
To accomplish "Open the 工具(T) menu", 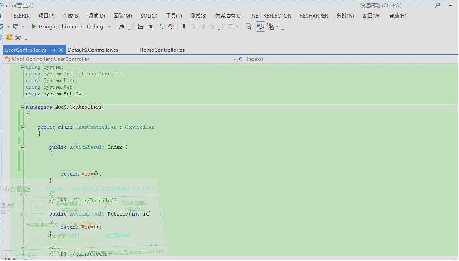I will [x=174, y=16].
